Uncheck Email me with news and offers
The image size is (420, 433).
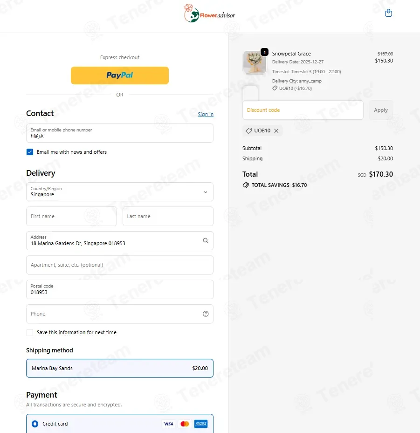tap(30, 152)
